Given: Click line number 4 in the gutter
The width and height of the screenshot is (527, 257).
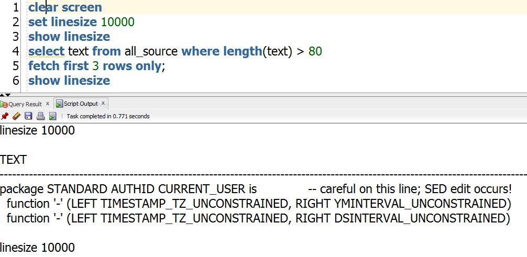Looking at the screenshot, I should point(16,51).
